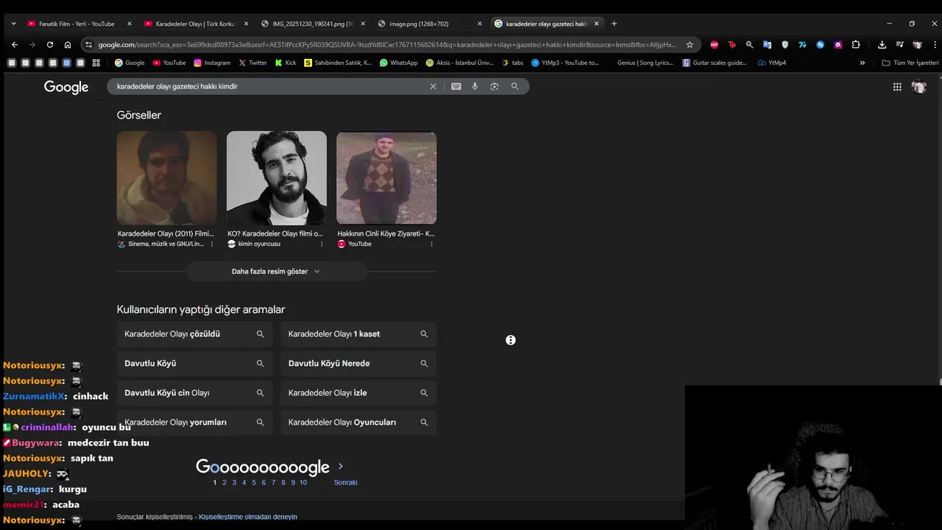
Task: Close the image.png tab
Action: click(480, 24)
